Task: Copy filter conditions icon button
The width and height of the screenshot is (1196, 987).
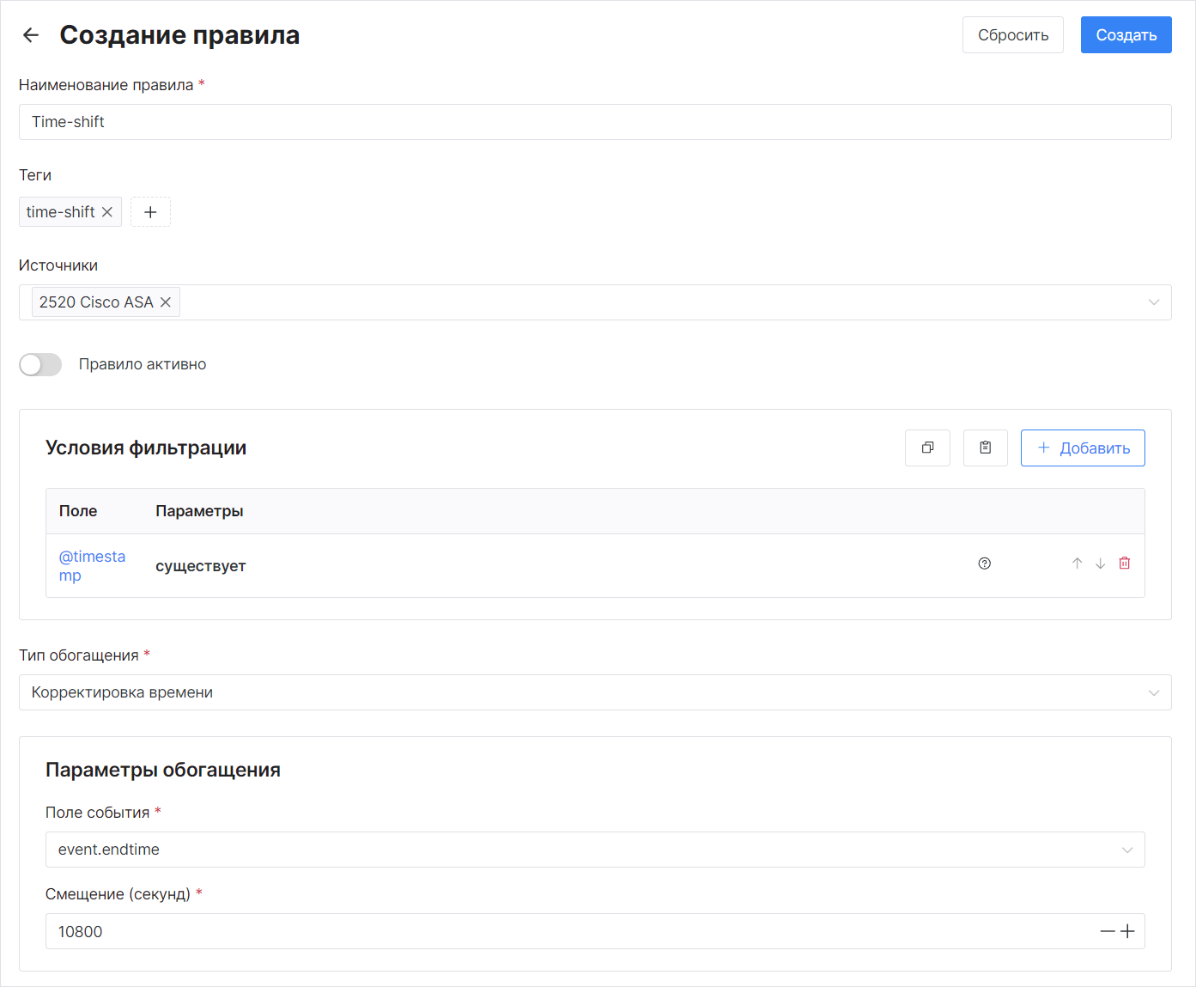Action: (x=927, y=448)
